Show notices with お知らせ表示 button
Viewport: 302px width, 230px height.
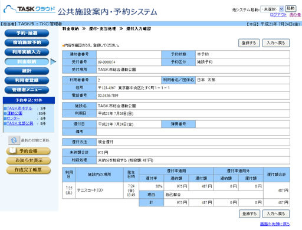[28, 160]
